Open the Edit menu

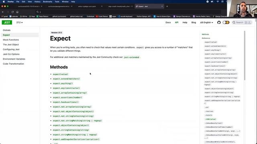(23, 2)
